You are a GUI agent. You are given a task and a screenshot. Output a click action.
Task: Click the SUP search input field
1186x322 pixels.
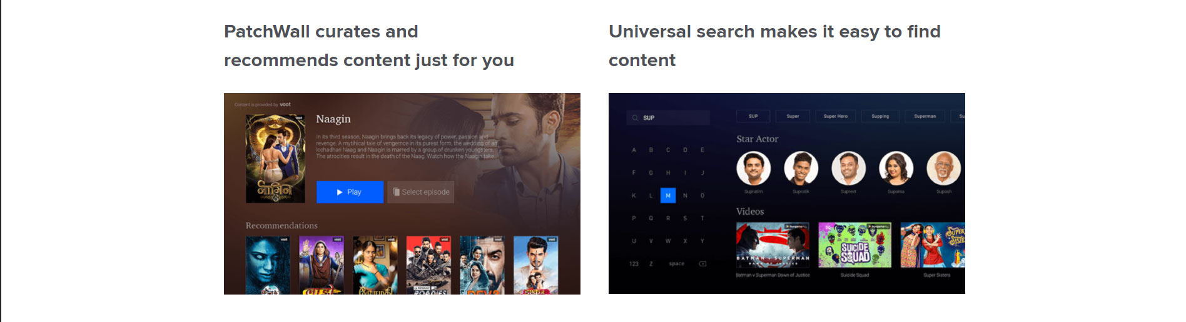668,117
